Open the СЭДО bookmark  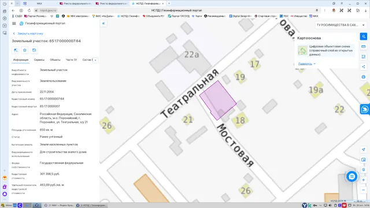click(x=17, y=16)
